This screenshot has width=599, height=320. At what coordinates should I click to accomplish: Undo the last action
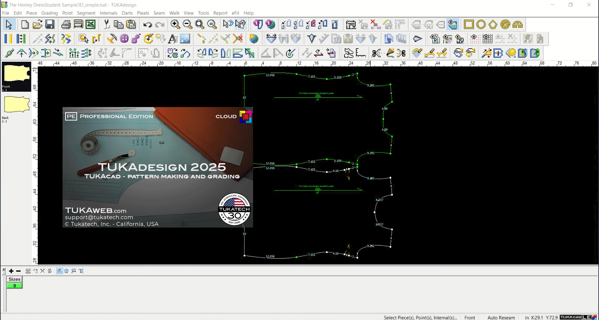click(x=148, y=25)
